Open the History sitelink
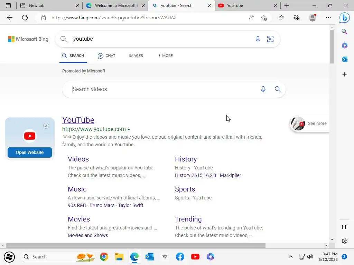This screenshot has width=354, height=265. [x=186, y=159]
